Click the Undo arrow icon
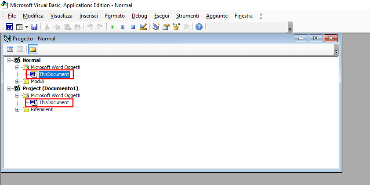Screen dimensions: 370x185 point(90,27)
